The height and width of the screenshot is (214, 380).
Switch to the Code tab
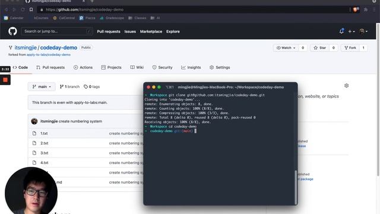20,67
